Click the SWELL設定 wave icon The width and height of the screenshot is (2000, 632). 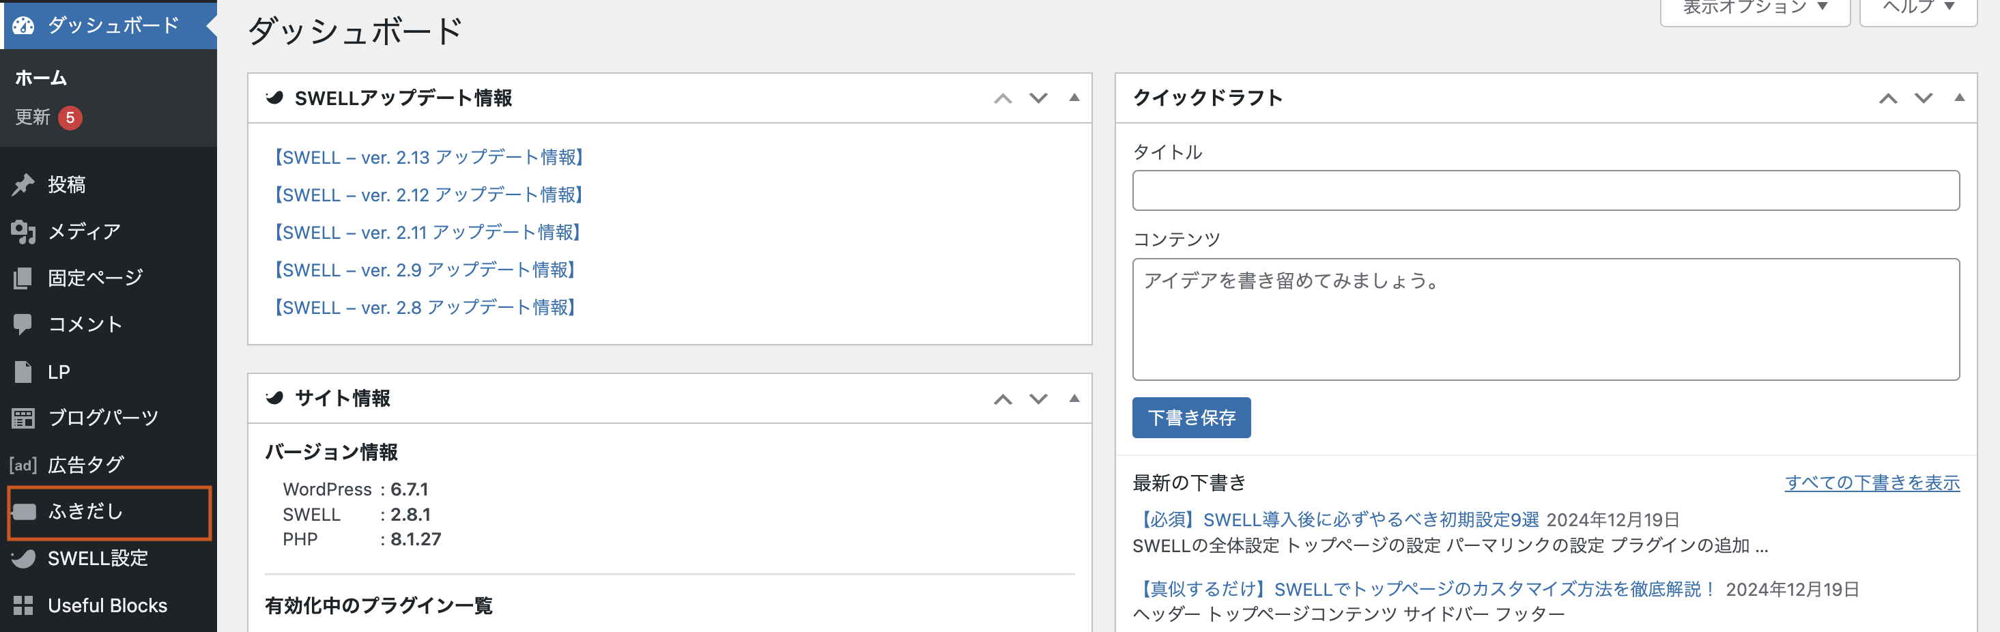[x=23, y=558]
